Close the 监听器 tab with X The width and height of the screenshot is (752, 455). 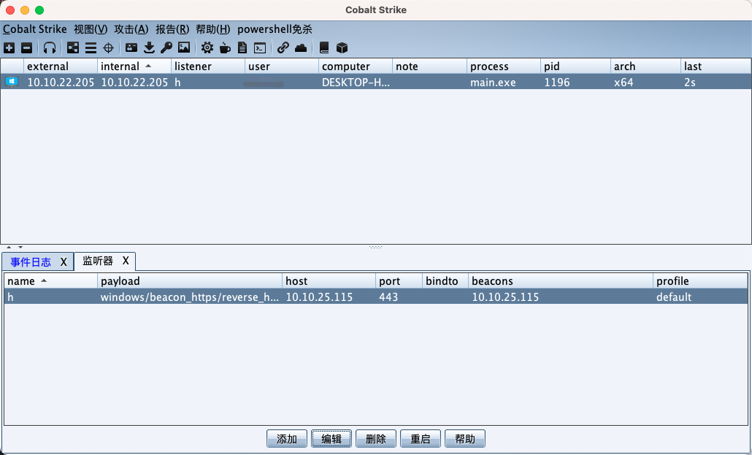[x=126, y=261]
